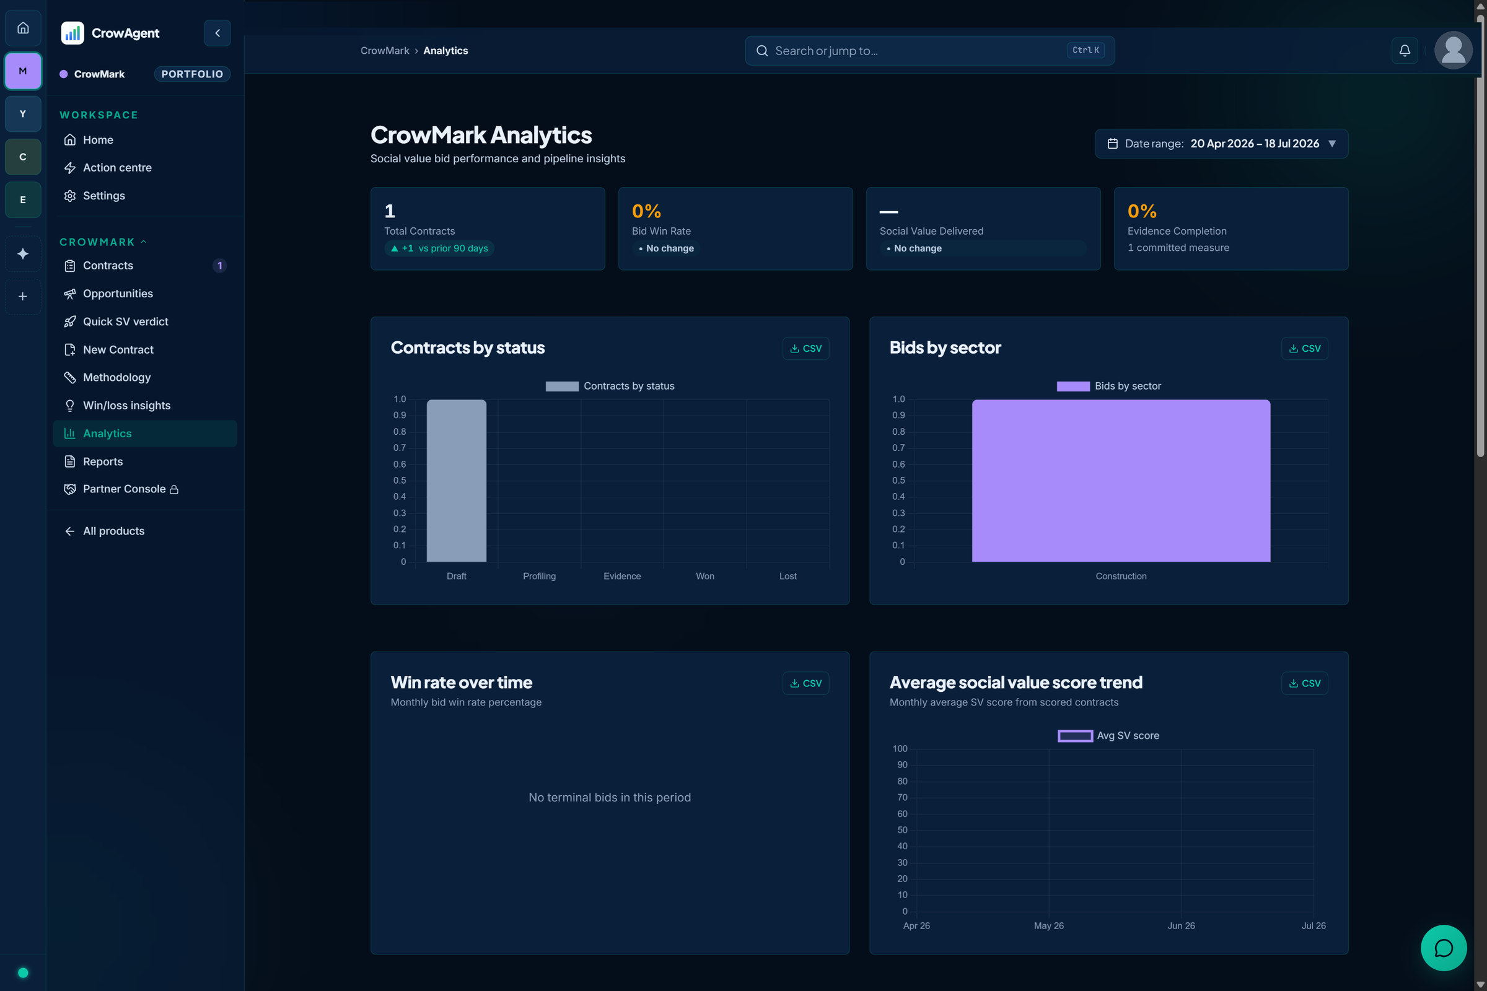Click the green status dot indicator
This screenshot has height=991, width=1487.
pos(23,972)
